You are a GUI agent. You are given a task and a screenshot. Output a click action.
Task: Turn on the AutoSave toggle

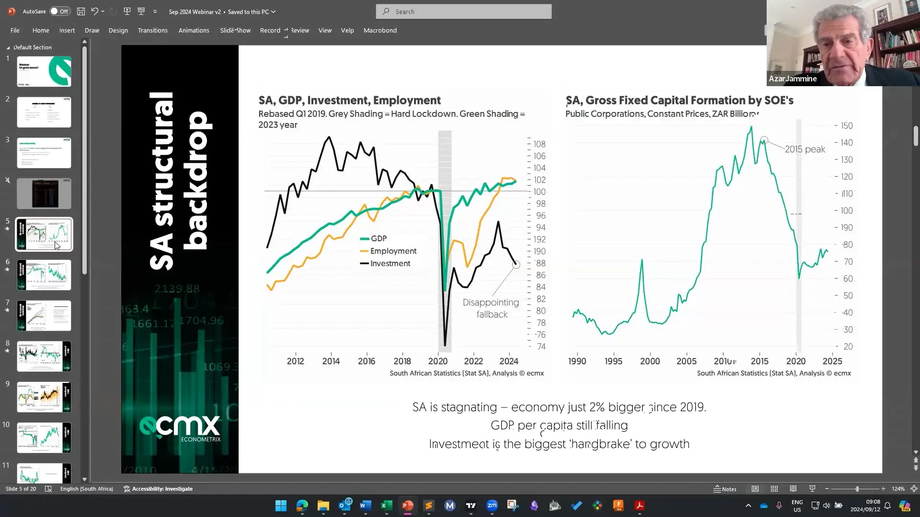pyautogui.click(x=60, y=11)
